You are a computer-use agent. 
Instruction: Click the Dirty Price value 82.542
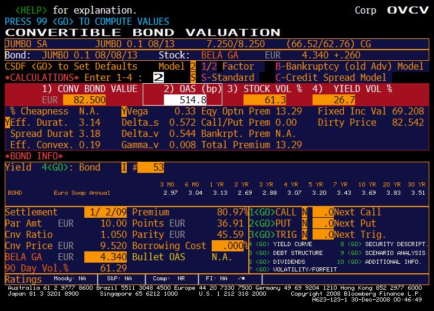pos(408,122)
